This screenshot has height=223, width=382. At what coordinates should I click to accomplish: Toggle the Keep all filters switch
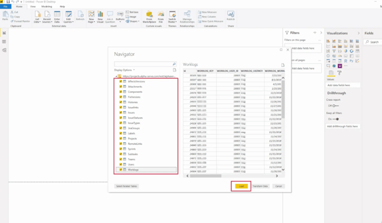click(335, 119)
